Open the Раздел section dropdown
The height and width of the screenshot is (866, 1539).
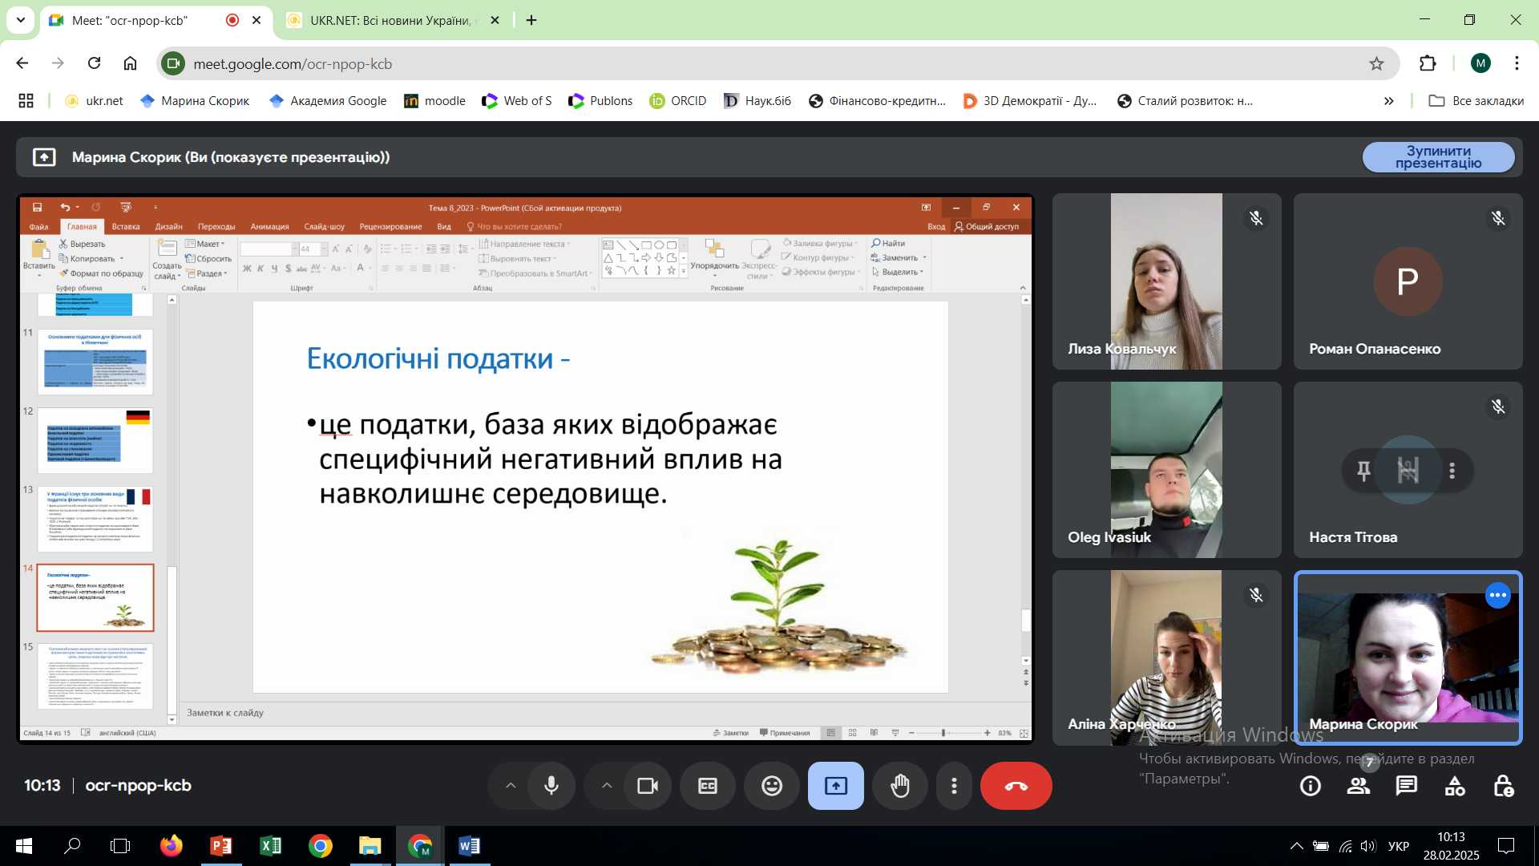click(x=207, y=273)
